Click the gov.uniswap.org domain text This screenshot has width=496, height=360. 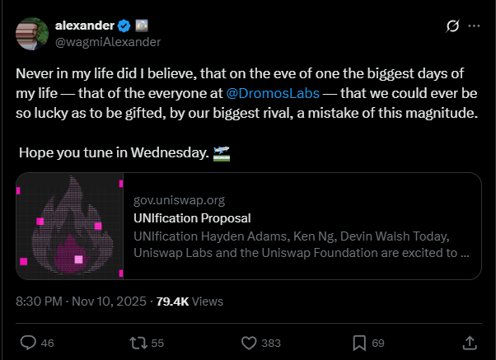click(x=179, y=200)
